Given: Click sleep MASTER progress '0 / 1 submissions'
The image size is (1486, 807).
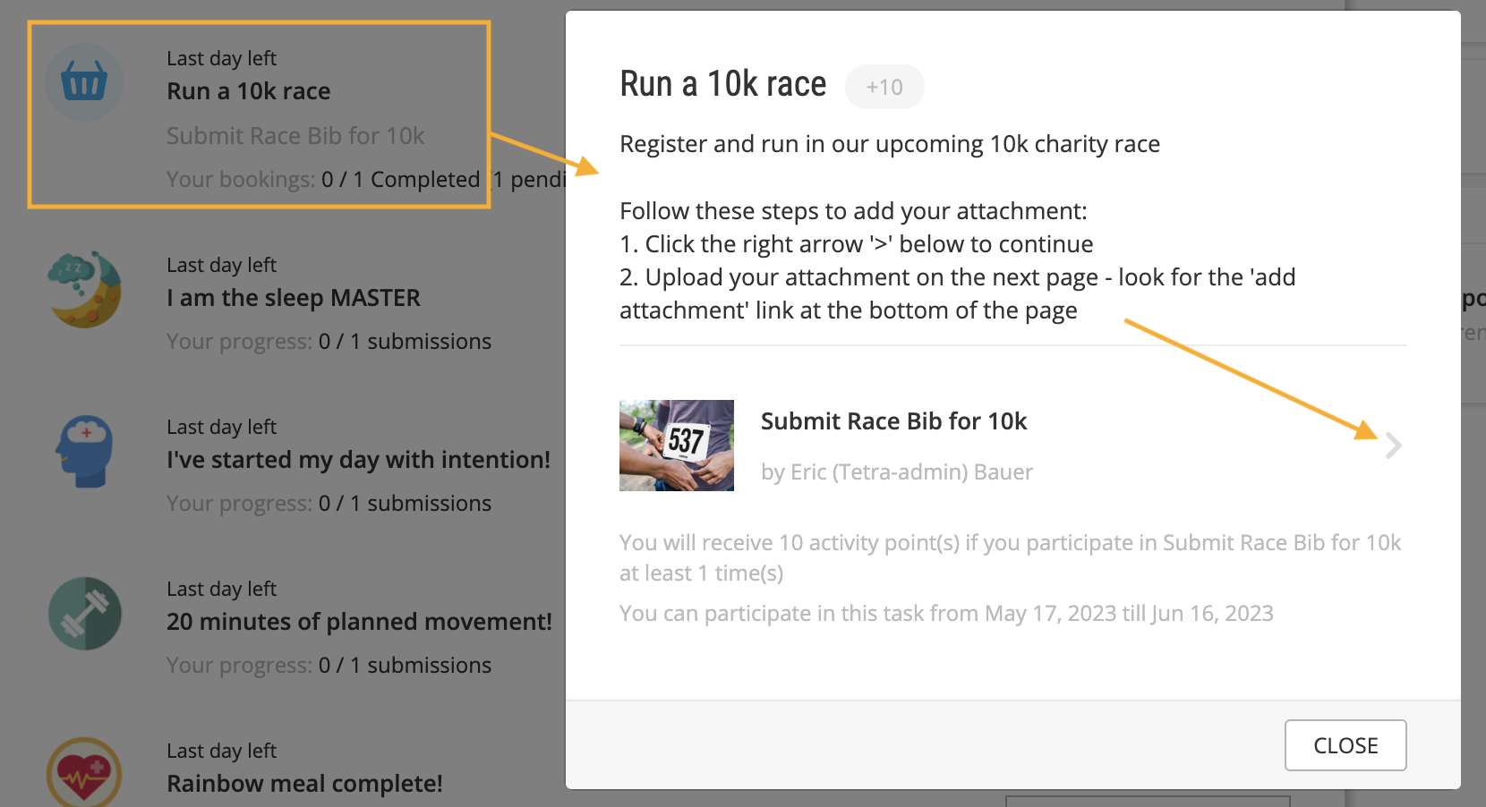Looking at the screenshot, I should [x=405, y=342].
